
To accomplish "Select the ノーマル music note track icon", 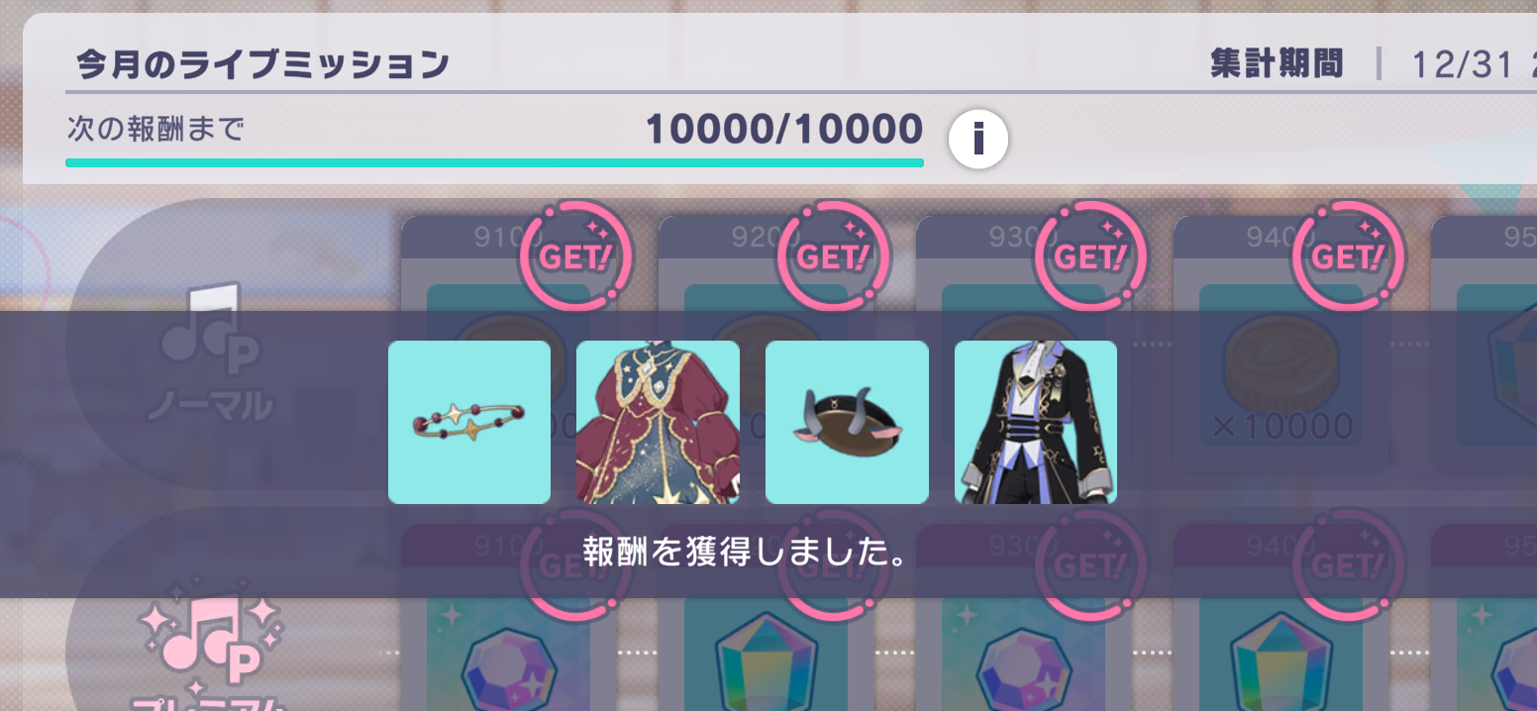I will click(x=210, y=342).
